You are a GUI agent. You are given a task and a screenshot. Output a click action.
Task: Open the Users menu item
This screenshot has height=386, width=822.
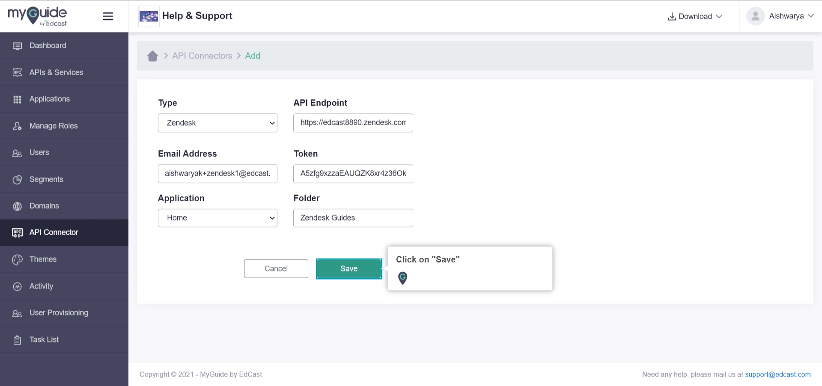coord(64,153)
